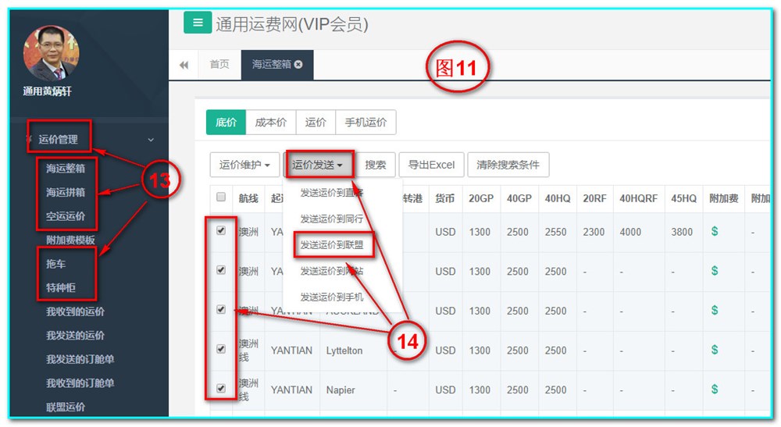Click the 20GP column header
The image size is (781, 427).
click(x=480, y=198)
